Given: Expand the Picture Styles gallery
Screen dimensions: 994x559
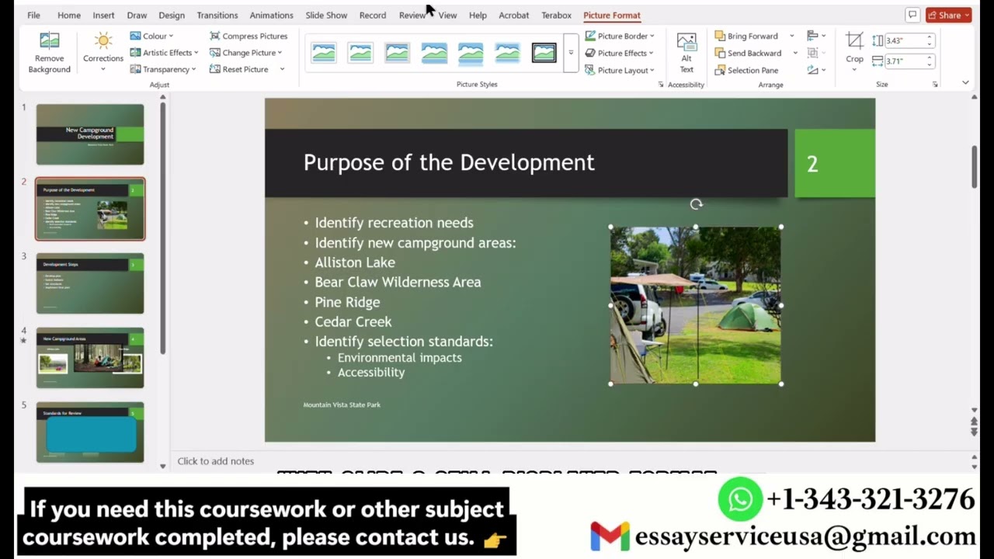Looking at the screenshot, I should tap(571, 53).
